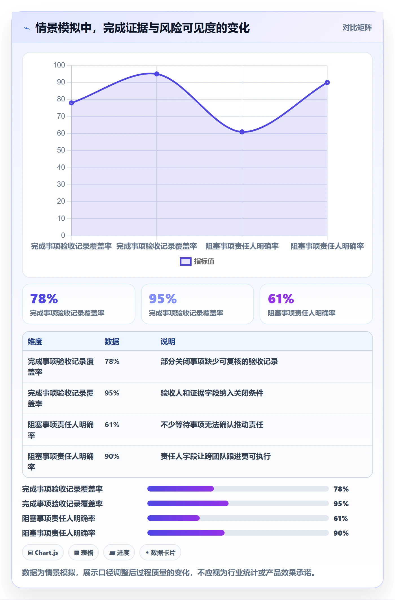The height and width of the screenshot is (600, 395).
Task: Click the 指标值 legend label
Action: tap(204, 262)
